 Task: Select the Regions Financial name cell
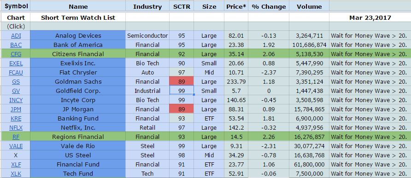click(x=78, y=137)
